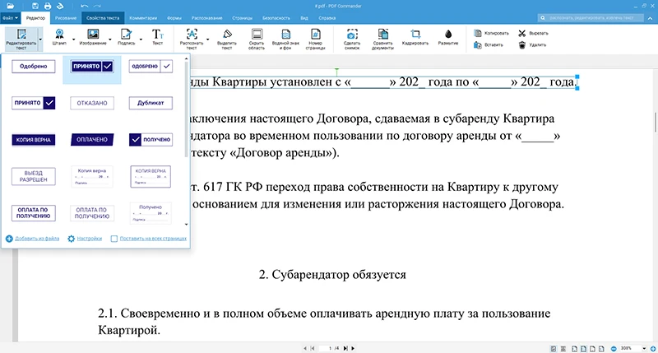Insert picture with Изображение tool
658x353 pixels.
[93, 37]
